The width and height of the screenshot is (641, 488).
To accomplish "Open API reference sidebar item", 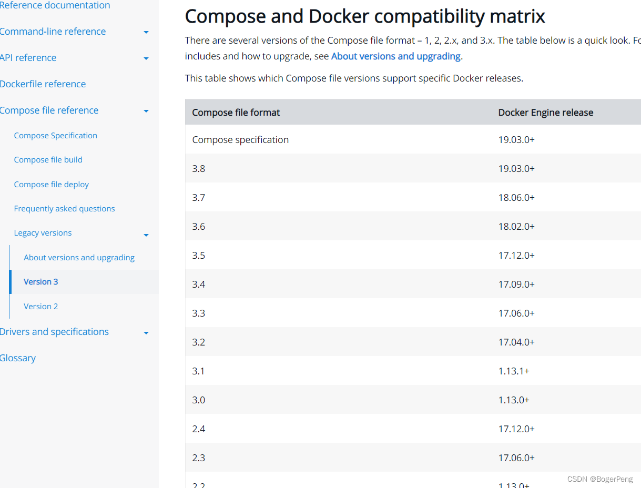I will (28, 58).
